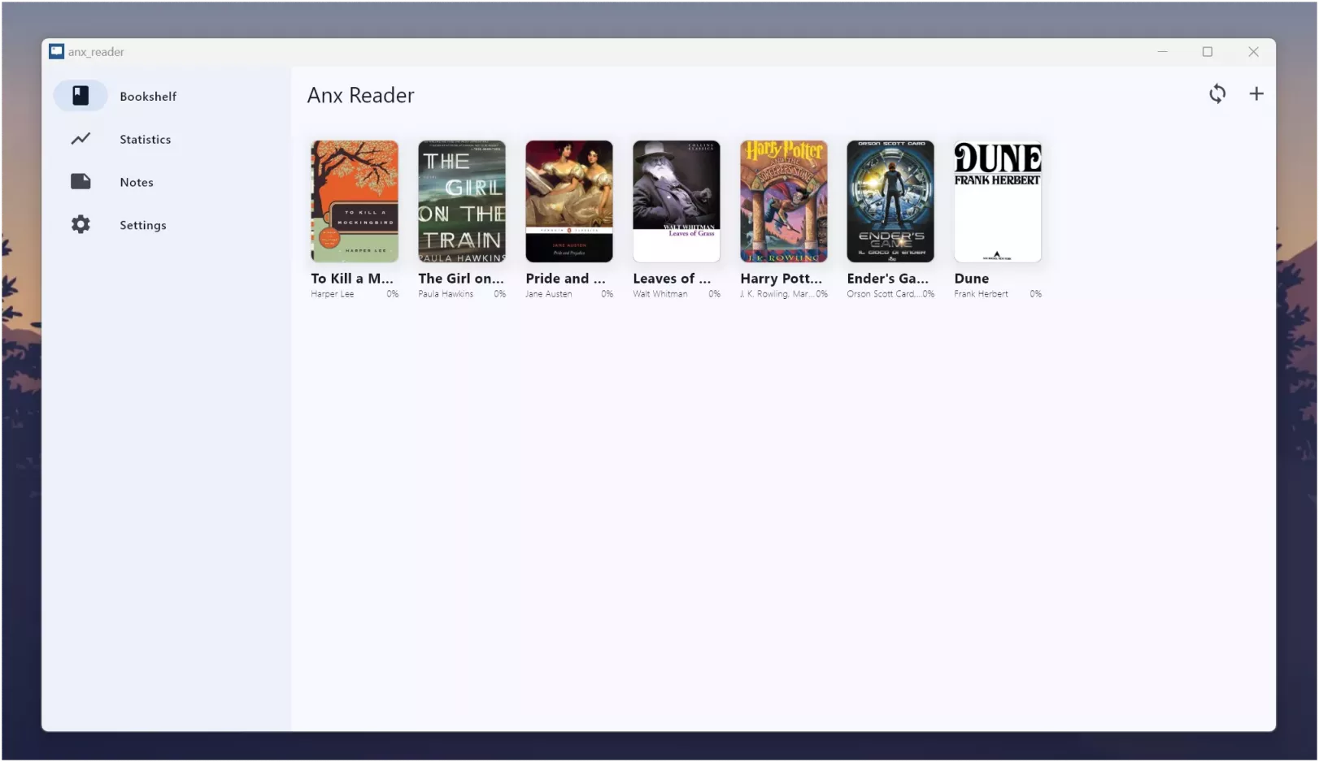This screenshot has width=1319, height=762.
Task: Click the Dune title text
Action: pos(972,279)
